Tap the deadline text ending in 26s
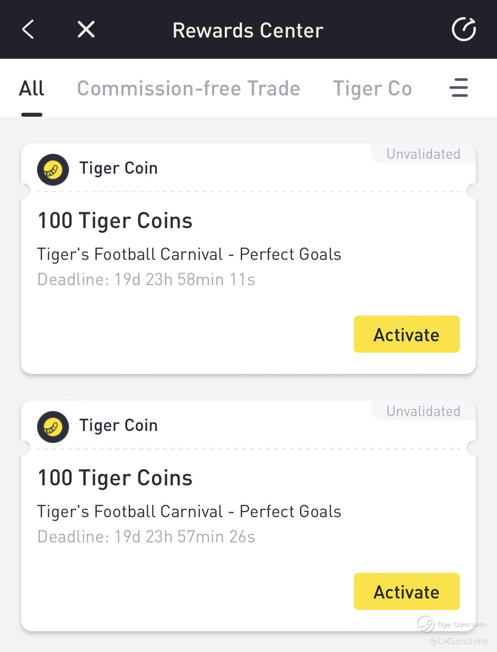497x652 pixels. [146, 537]
